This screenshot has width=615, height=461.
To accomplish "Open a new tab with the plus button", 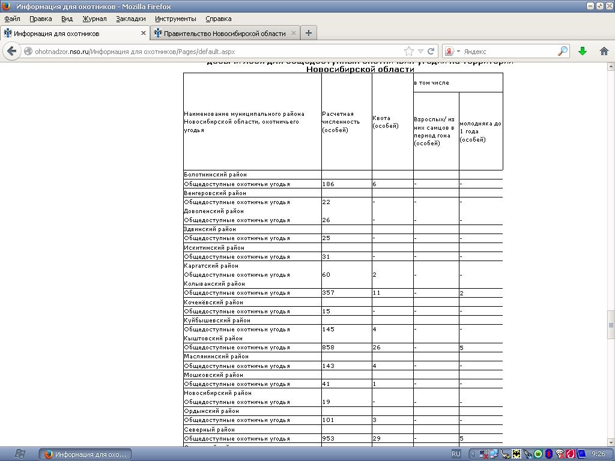I will click(308, 33).
